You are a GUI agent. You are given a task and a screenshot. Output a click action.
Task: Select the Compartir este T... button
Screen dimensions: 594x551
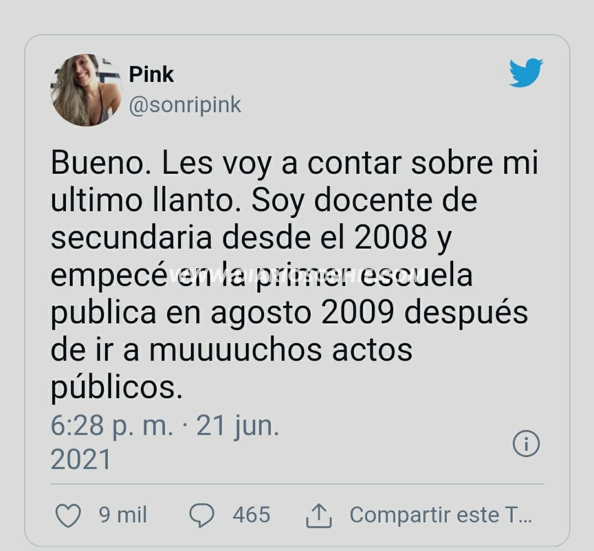441,515
